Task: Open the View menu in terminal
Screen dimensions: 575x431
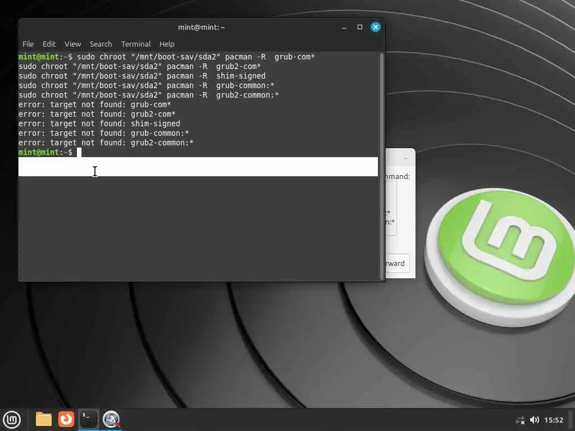Action: [72, 44]
